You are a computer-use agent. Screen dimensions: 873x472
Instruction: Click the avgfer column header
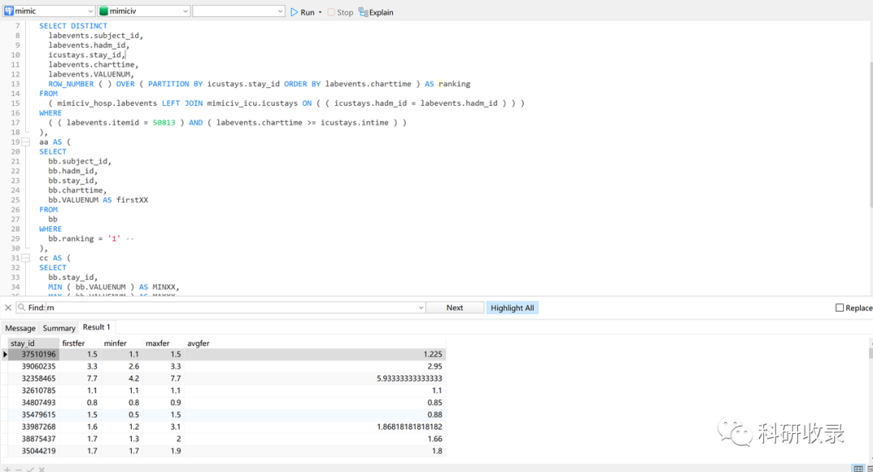(315, 343)
